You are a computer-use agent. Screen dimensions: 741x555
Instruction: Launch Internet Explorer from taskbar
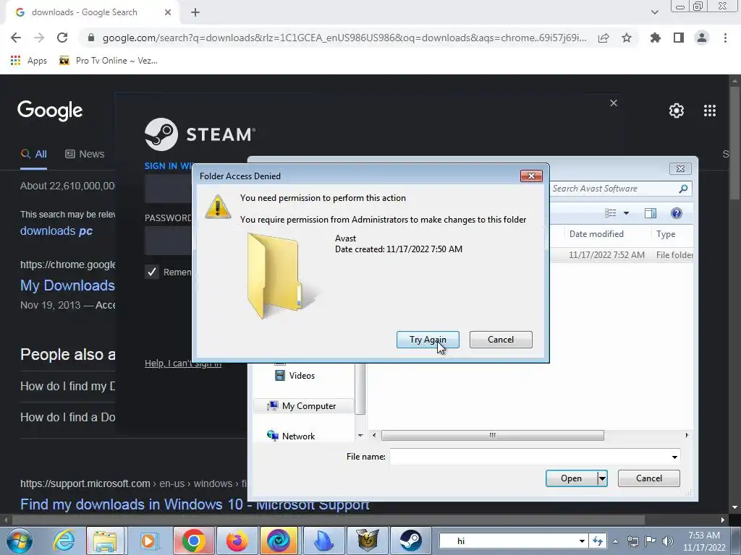[63, 541]
